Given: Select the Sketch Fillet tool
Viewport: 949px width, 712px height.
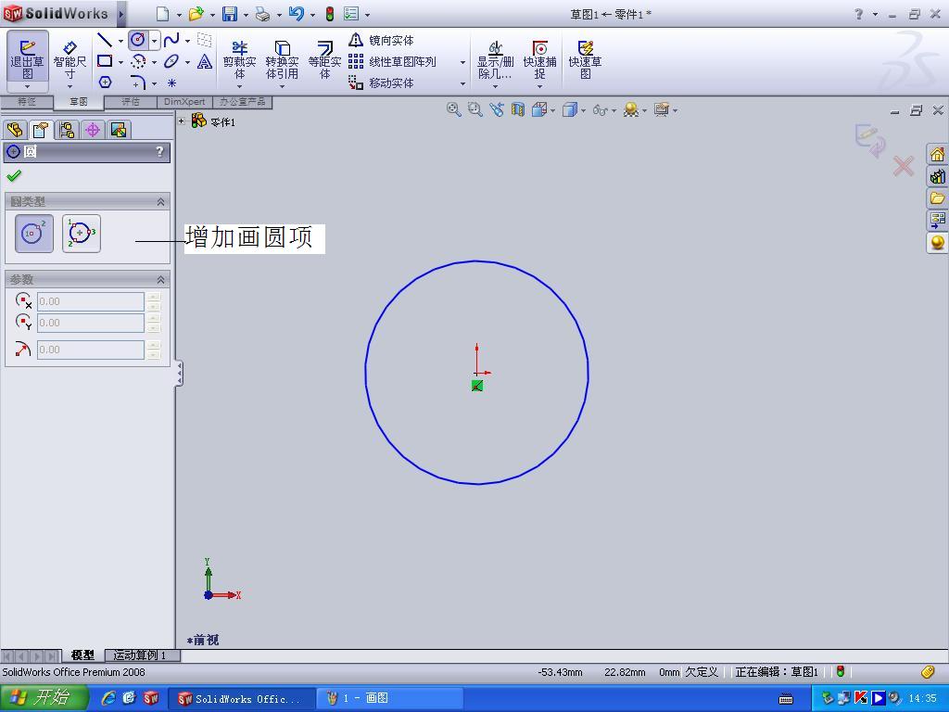Looking at the screenshot, I should 138,82.
